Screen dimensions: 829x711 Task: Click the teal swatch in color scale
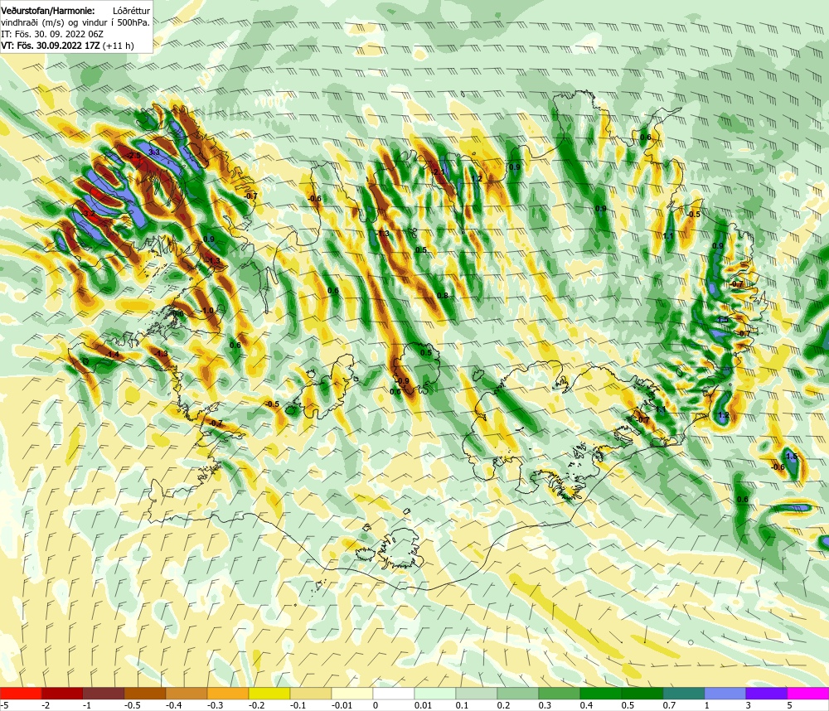pyautogui.click(x=684, y=693)
